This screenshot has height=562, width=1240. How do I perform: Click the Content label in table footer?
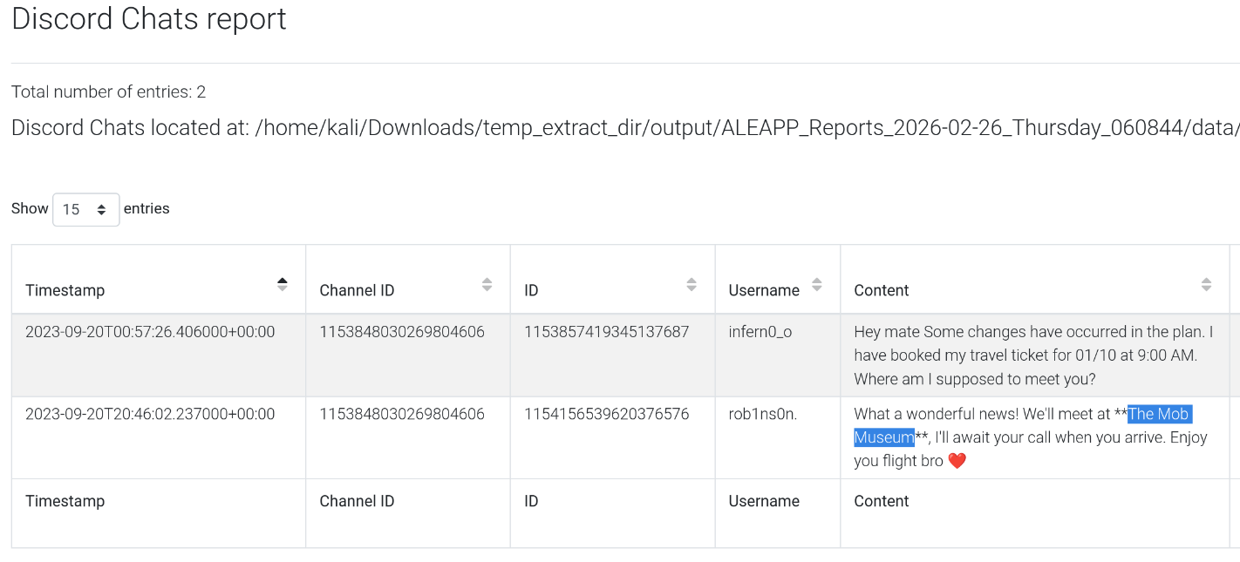click(x=881, y=501)
